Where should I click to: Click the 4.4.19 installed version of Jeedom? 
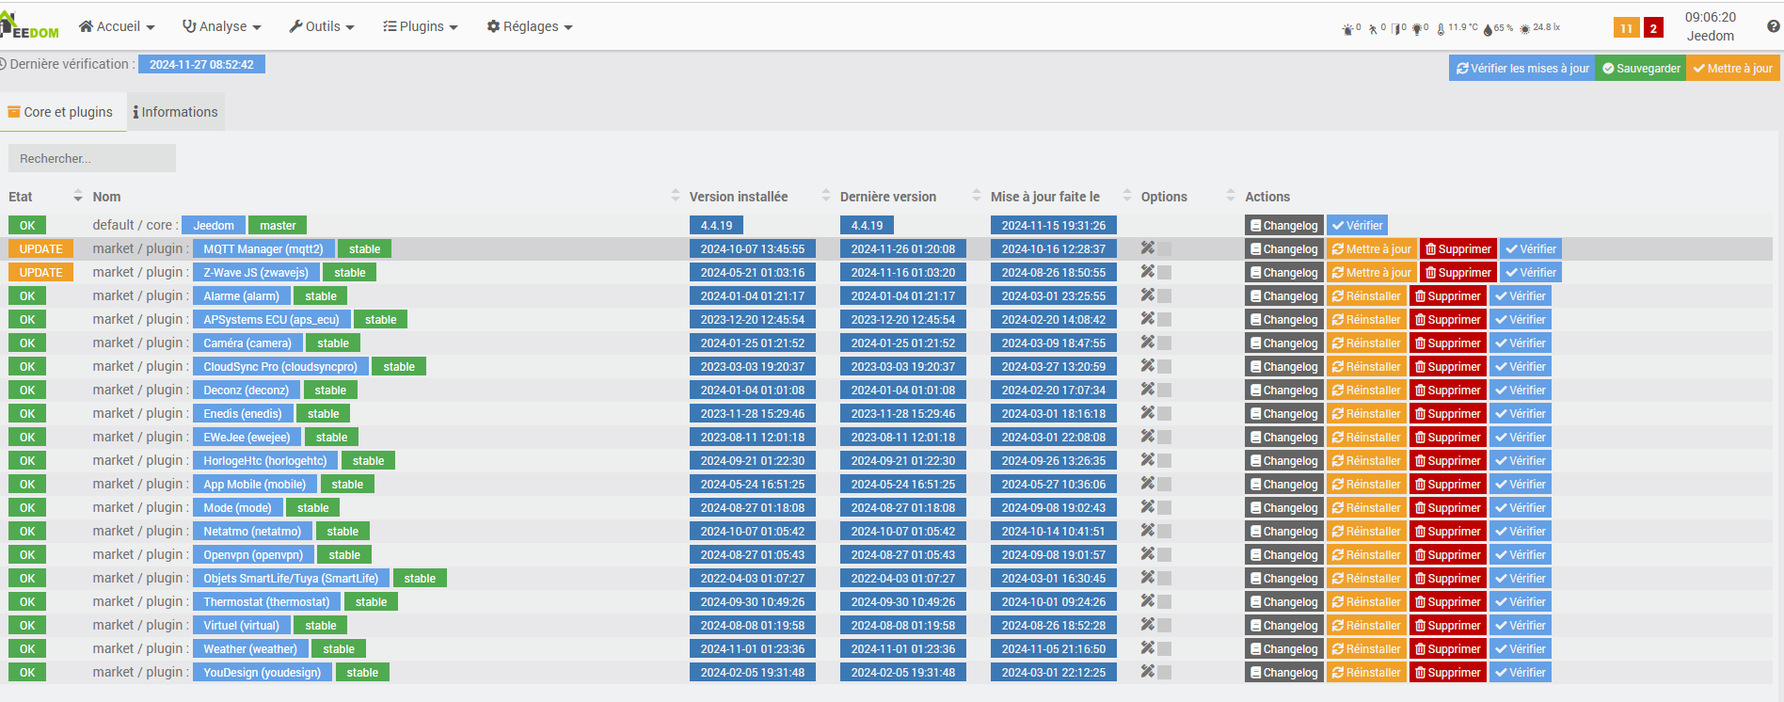[x=716, y=225]
